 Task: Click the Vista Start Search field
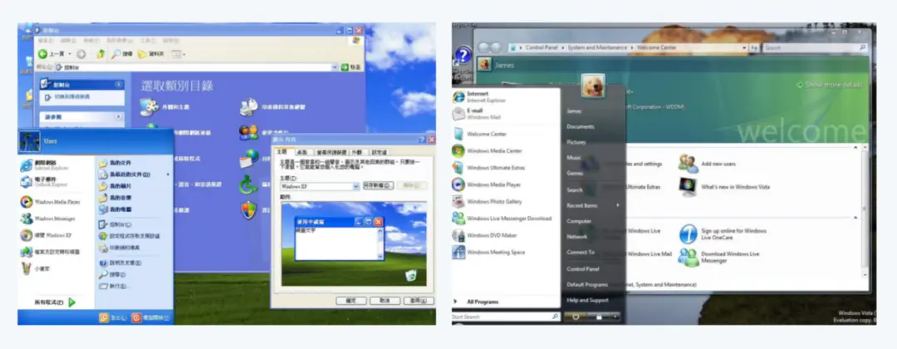(x=506, y=317)
